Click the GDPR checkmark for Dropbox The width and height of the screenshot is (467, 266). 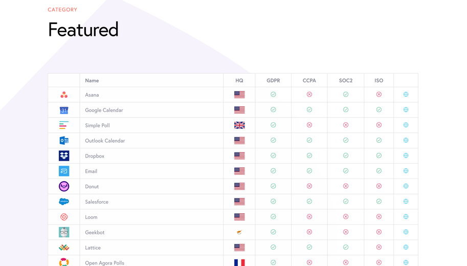[x=273, y=156]
